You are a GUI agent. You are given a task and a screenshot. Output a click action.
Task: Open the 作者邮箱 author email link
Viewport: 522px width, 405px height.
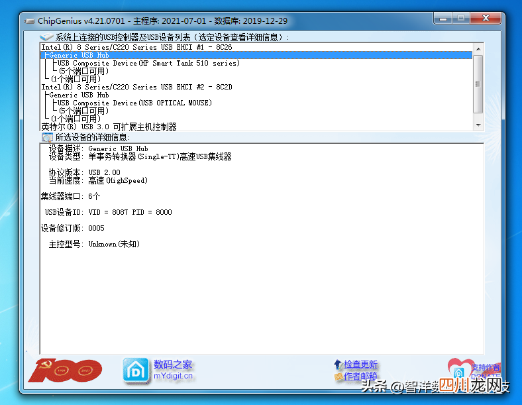tap(360, 376)
